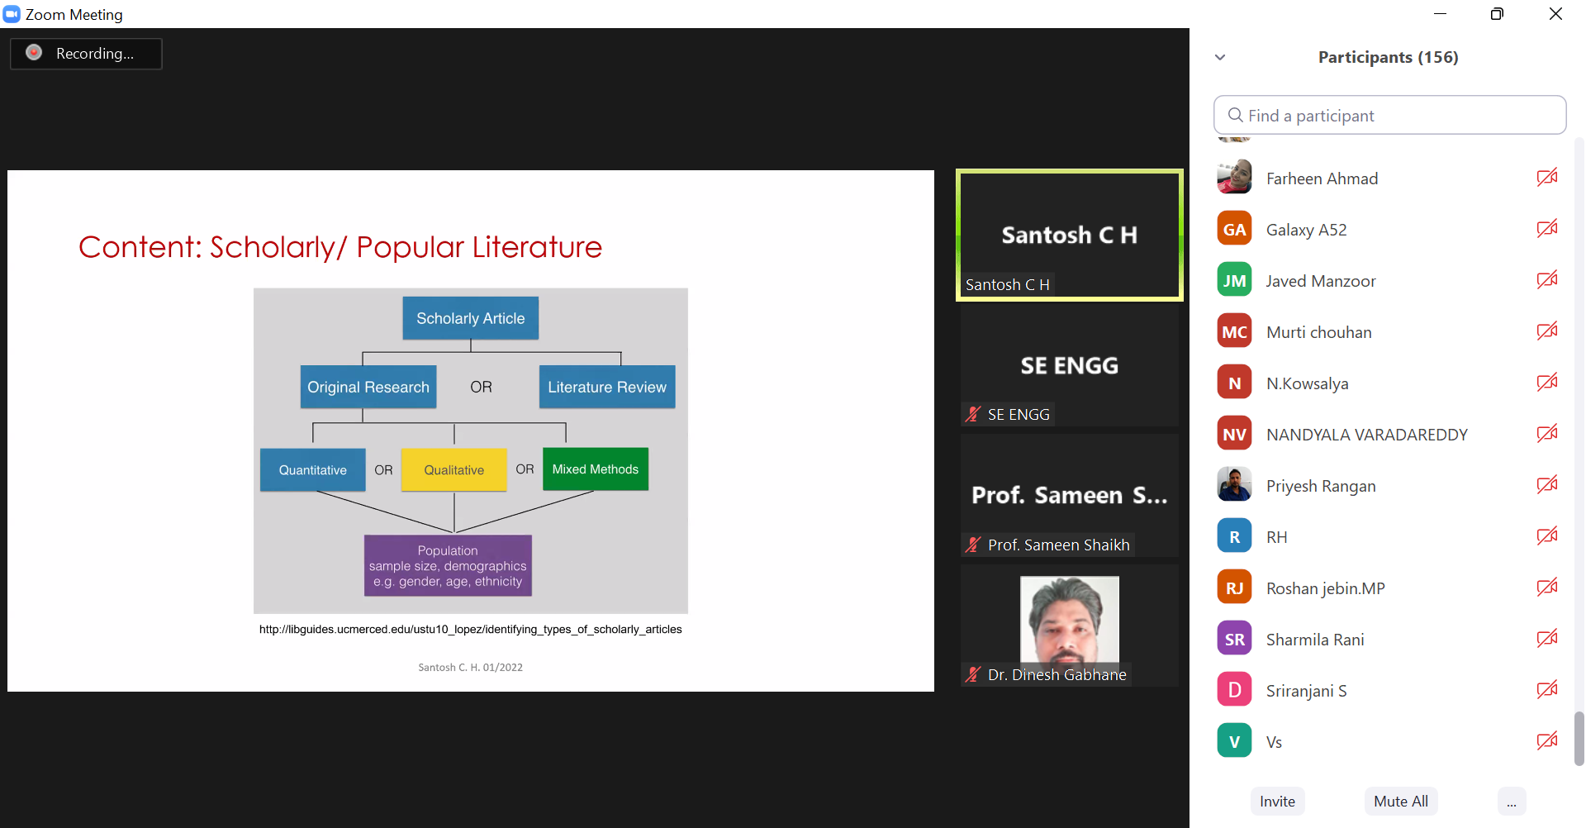1586x828 pixels.
Task: Click Javed Manzoor's video-off icon
Action: click(1547, 279)
